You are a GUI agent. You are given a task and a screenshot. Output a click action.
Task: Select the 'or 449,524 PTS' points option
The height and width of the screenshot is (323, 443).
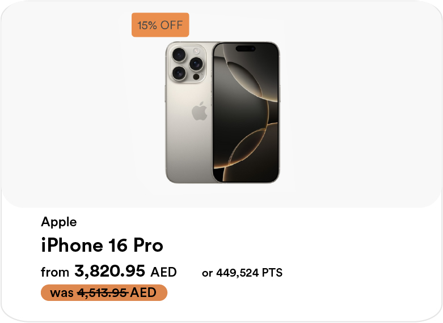click(242, 273)
